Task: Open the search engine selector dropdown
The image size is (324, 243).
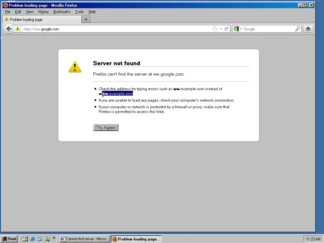Action: (x=237, y=29)
